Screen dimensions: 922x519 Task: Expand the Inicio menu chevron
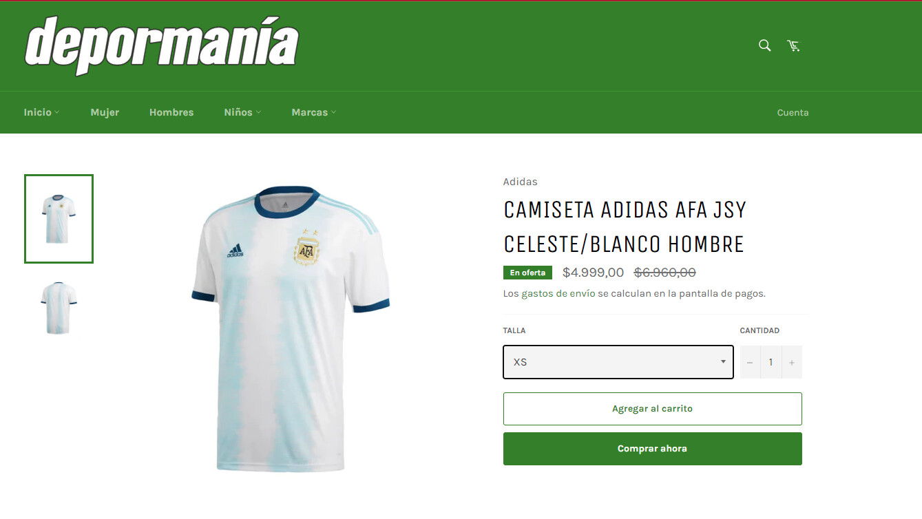(x=57, y=113)
